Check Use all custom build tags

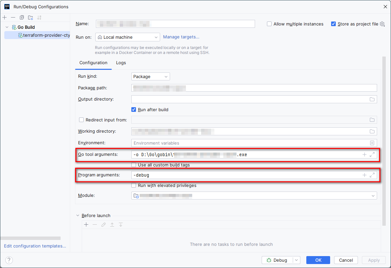(x=134, y=165)
